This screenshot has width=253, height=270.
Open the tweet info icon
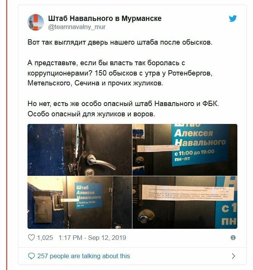233,238
